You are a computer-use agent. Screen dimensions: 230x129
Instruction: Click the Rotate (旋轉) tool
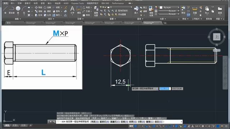47,8
